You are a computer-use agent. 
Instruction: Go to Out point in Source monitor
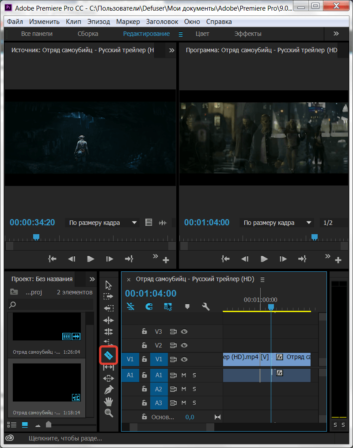pos(129,259)
